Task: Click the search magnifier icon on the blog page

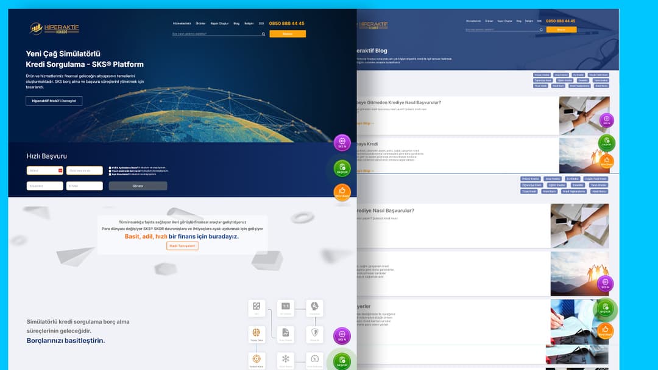Action: 542,30
